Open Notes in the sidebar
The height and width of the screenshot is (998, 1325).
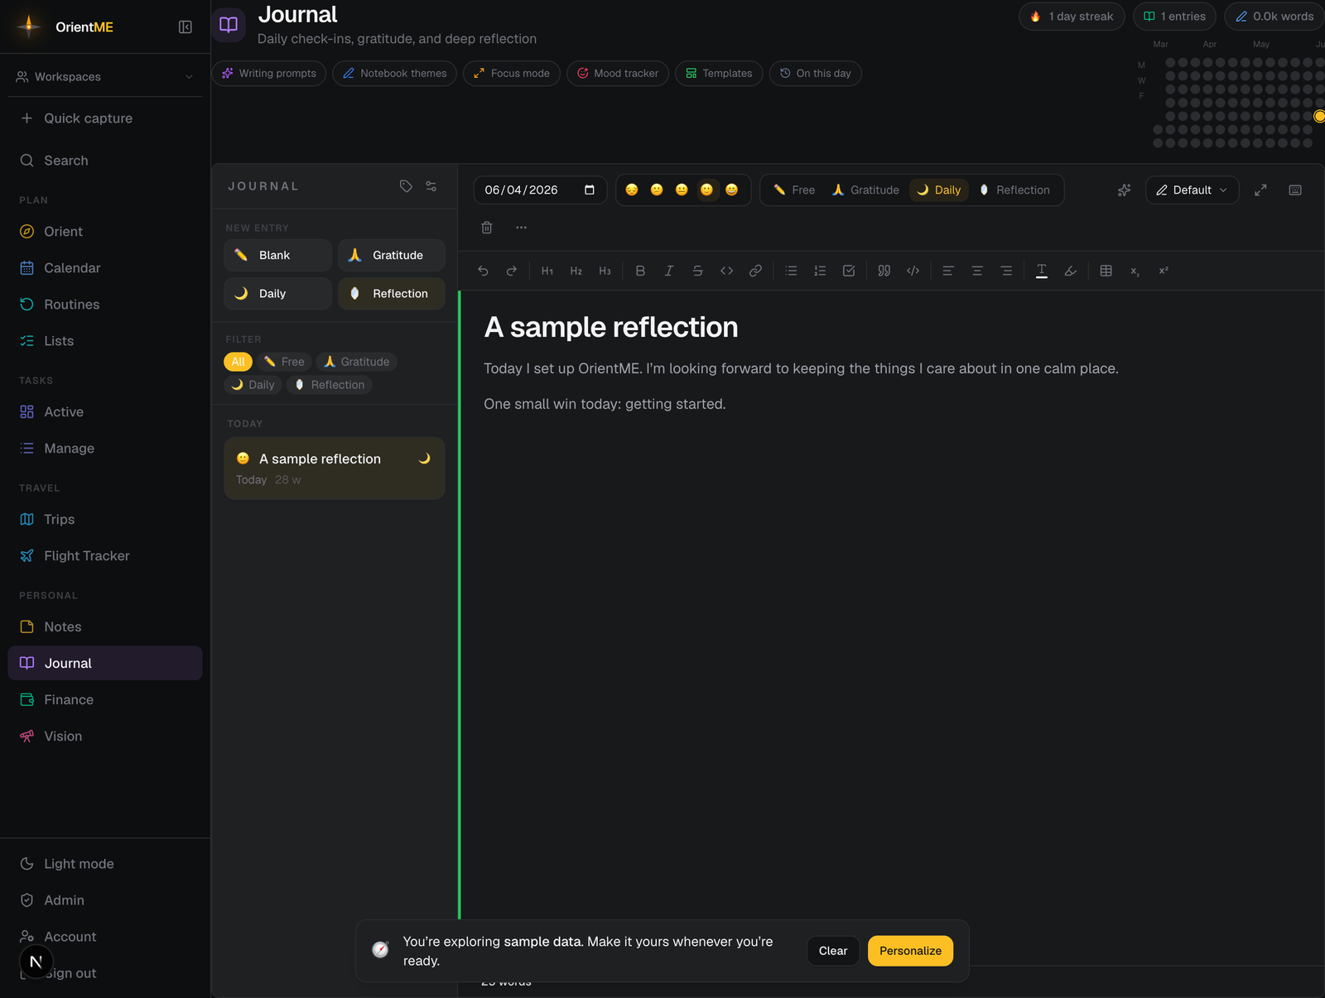pyautogui.click(x=105, y=627)
